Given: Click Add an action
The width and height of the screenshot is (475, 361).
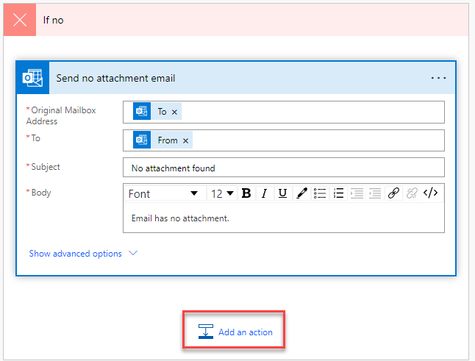Looking at the screenshot, I should coord(235,332).
